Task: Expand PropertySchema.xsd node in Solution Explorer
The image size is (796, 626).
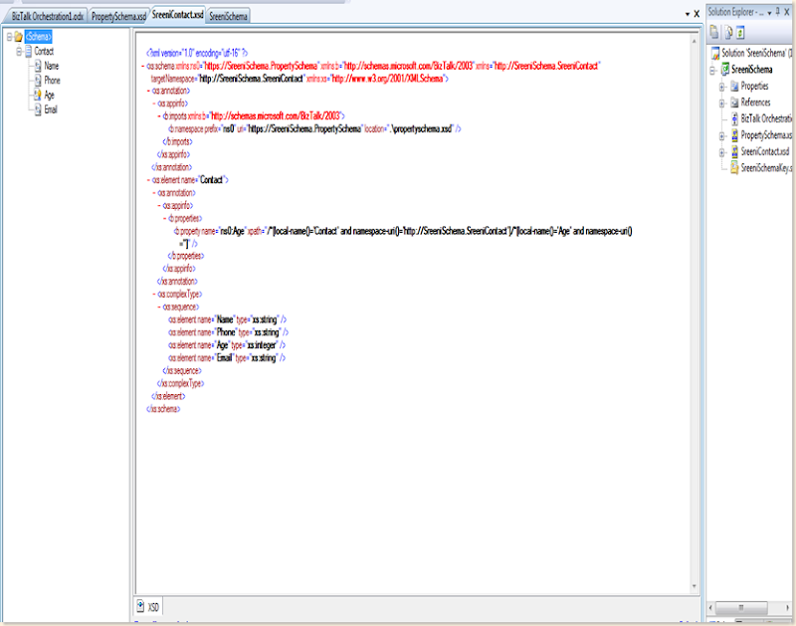Action: (722, 136)
